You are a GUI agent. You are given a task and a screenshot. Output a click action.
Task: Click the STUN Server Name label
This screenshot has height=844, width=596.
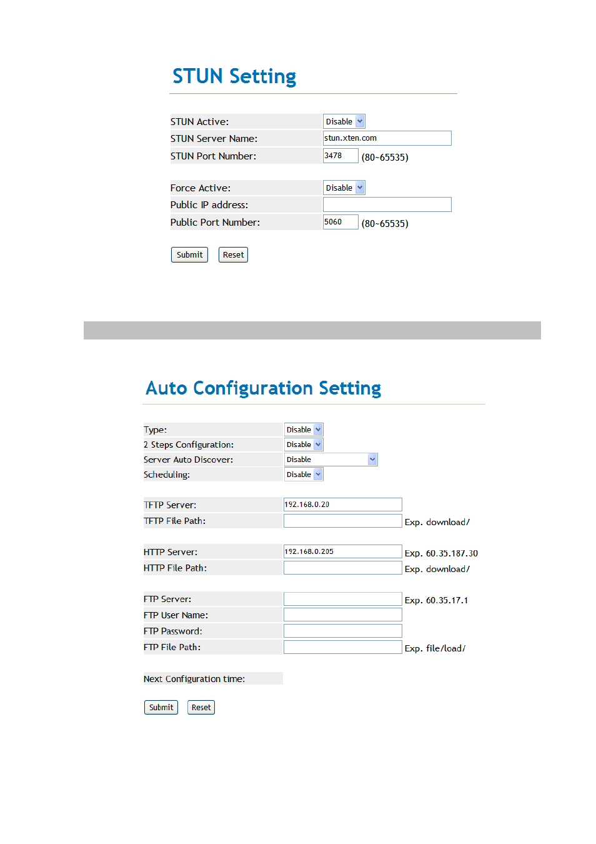click(x=214, y=139)
